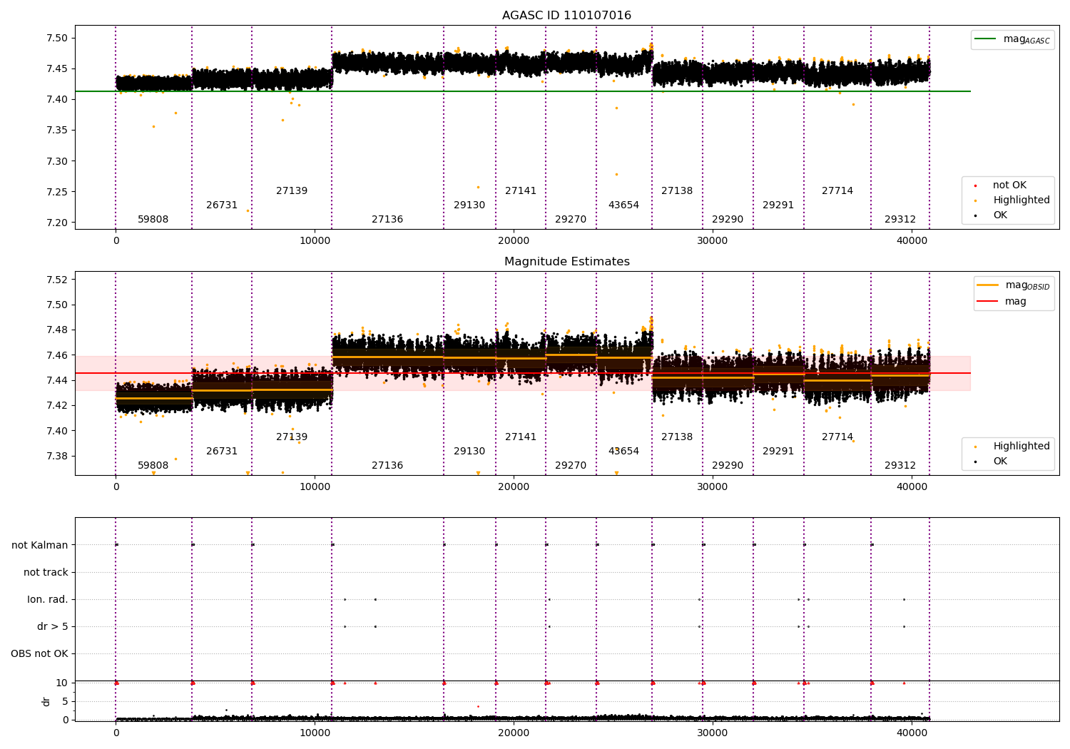Click the 'Ion. rad.' axis label

tap(48, 599)
